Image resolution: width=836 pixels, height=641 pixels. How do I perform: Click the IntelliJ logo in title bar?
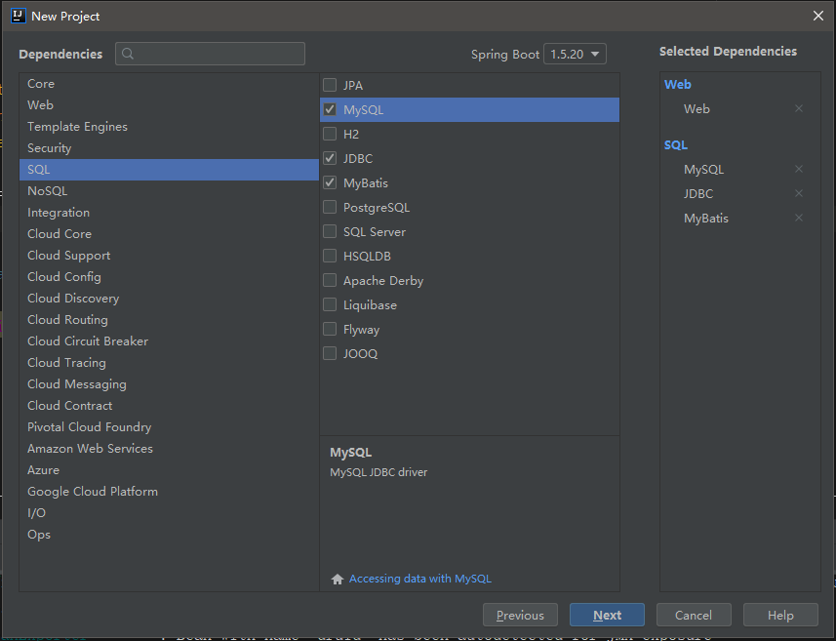pos(19,16)
